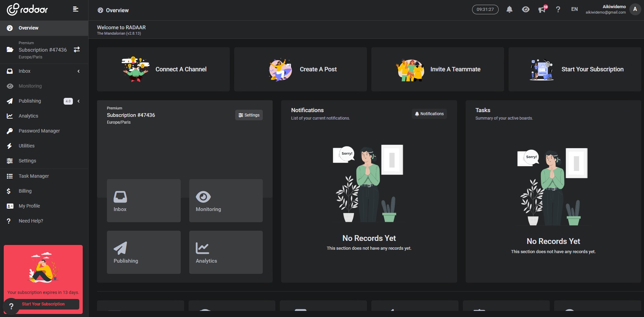Click 'Your subscription expires in 13 days.' text

[43, 293]
